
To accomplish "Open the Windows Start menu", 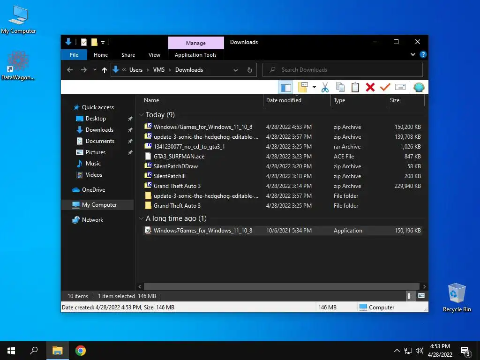I will [x=11, y=351].
